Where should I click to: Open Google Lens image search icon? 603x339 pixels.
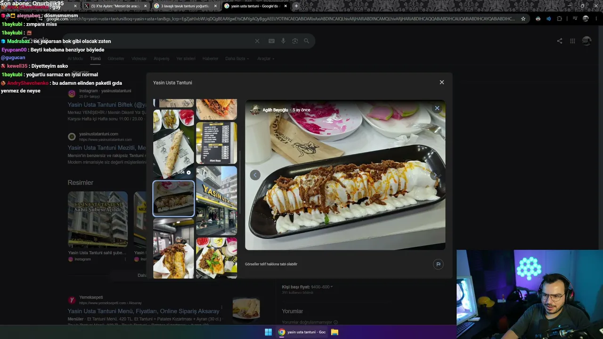[295, 41]
